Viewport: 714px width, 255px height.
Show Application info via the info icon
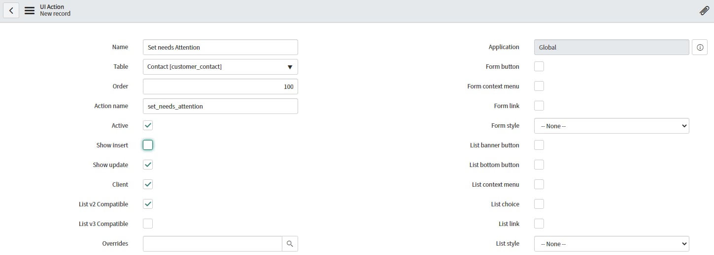[x=700, y=47]
